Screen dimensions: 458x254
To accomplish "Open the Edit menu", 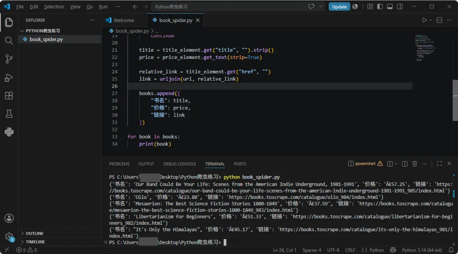I will click(34, 6).
